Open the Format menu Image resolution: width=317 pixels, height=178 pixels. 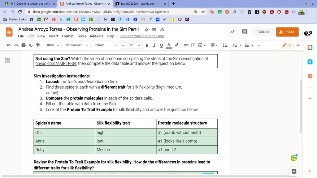[67, 36]
